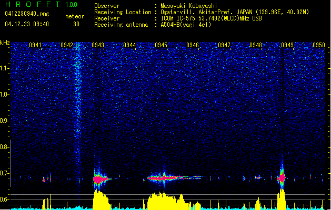
Task: Click the 0.6 frequency axis label
Action: (4, 199)
